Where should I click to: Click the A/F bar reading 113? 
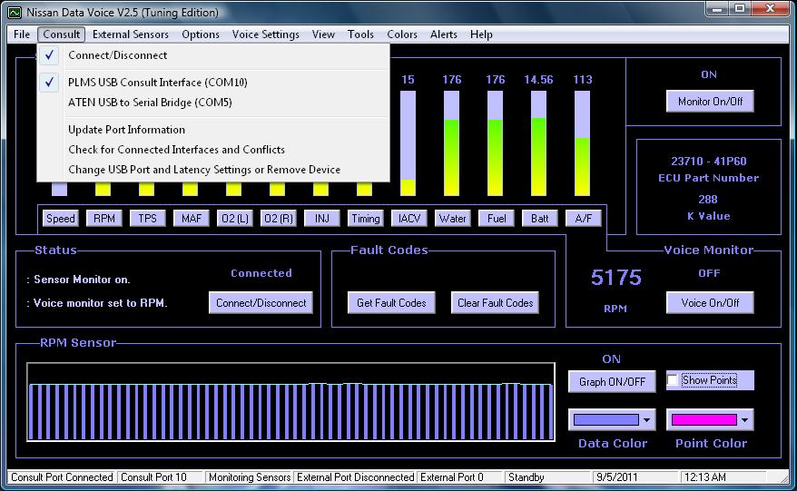[582, 143]
